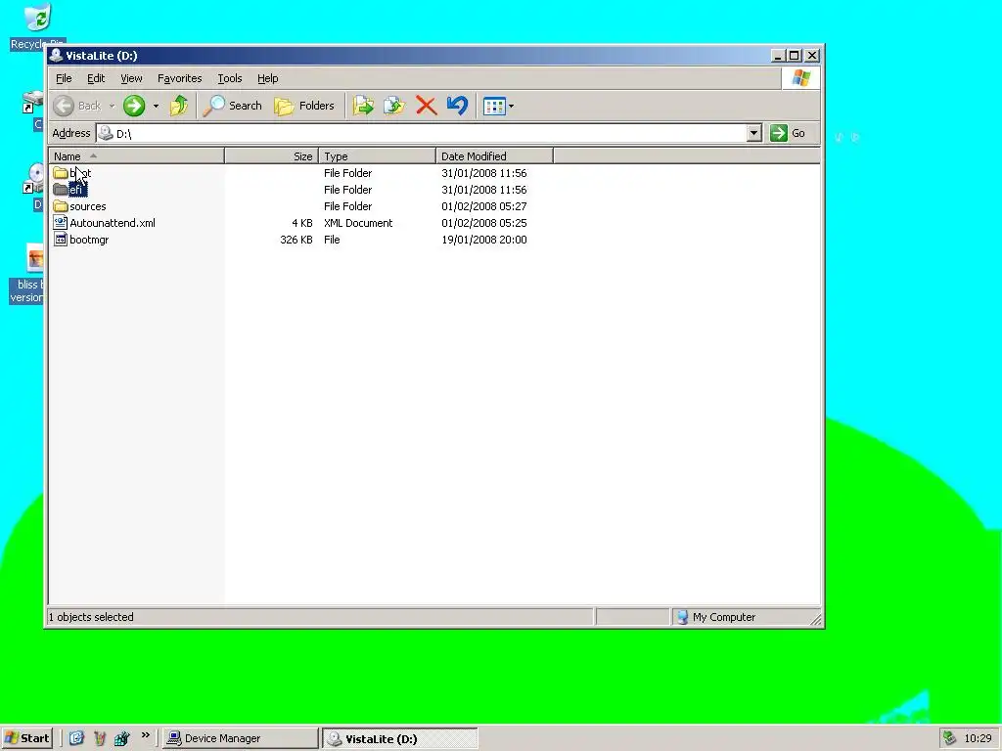
Task: Open the Search pane
Action: [x=233, y=106]
